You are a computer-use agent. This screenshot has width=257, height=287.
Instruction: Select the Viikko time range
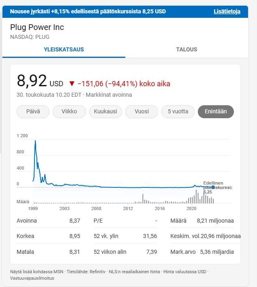[69, 111]
